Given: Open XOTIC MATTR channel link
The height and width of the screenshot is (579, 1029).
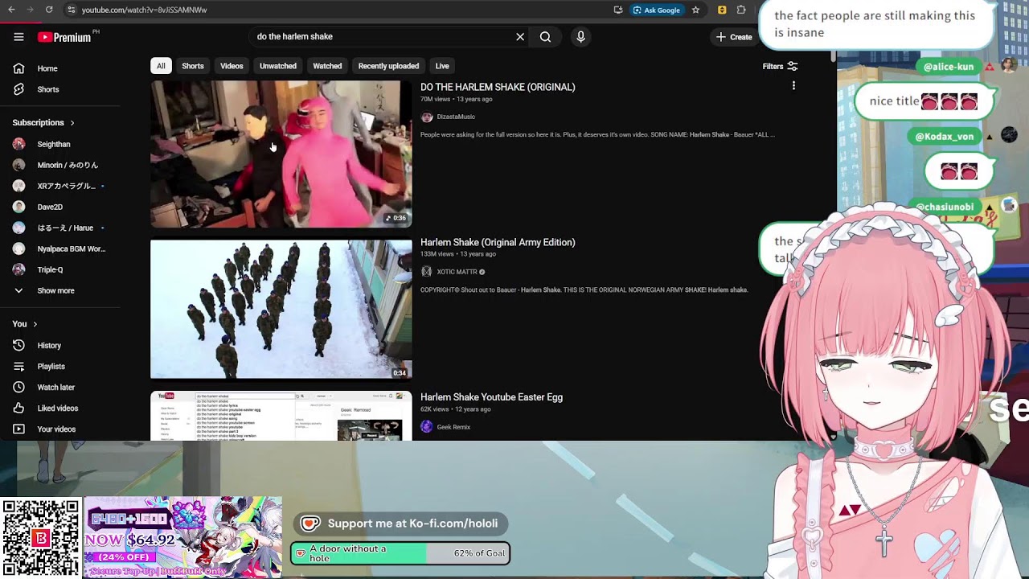Looking at the screenshot, I should click(457, 272).
